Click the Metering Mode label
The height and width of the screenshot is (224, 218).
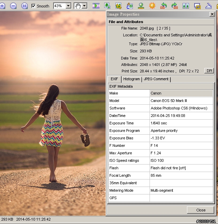coord(121,190)
